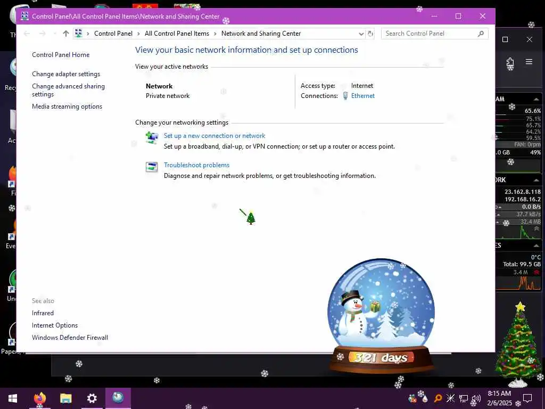
Task: Click the Troubleshoot problems icon
Action: coord(152,167)
